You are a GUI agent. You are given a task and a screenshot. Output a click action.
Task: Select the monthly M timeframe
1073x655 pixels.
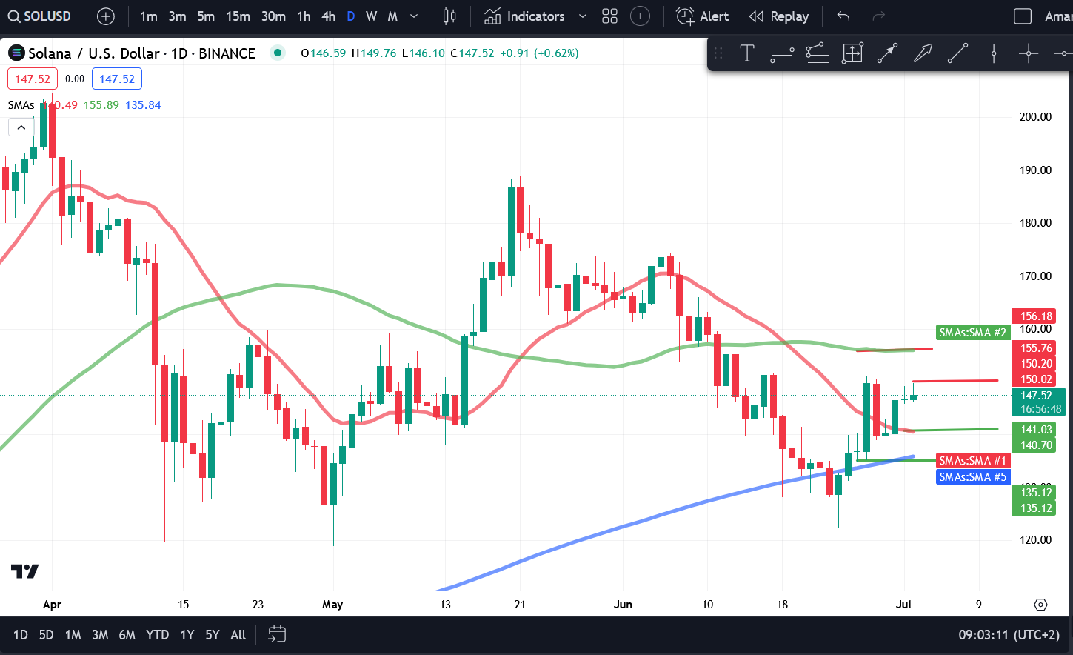tap(392, 16)
